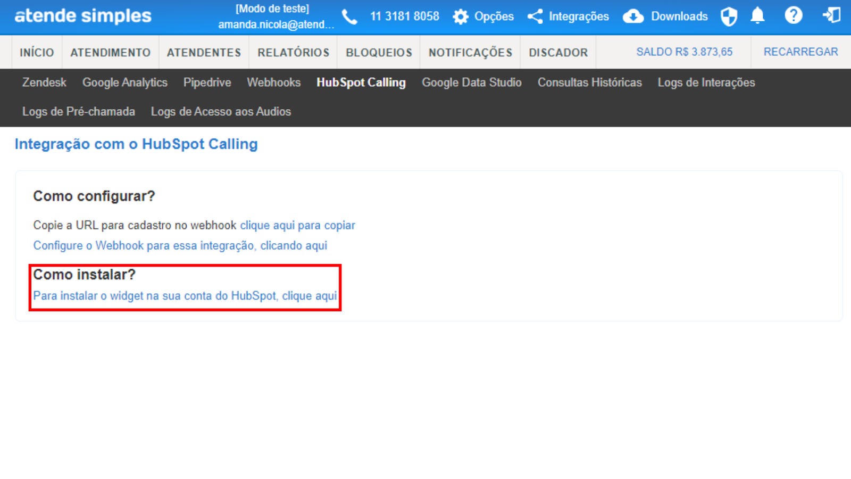Click the 'Como instalar?' heading

(85, 275)
